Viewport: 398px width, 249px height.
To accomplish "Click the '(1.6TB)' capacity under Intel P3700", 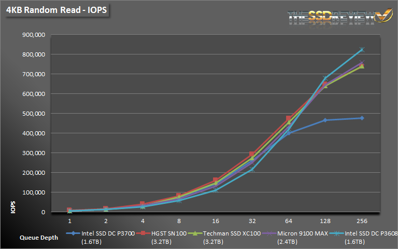I will [91, 242].
